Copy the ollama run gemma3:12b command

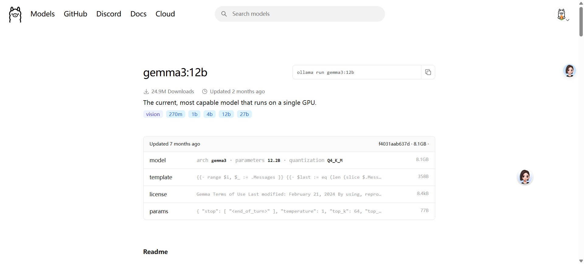coord(428,72)
